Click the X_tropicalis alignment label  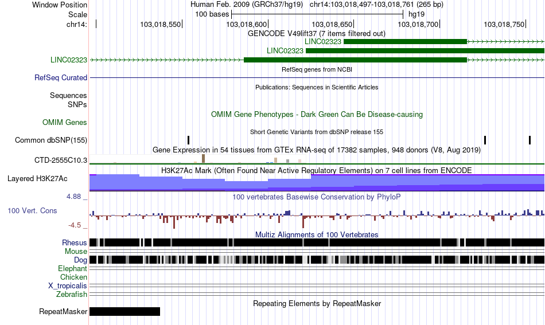pyautogui.click(x=68, y=285)
